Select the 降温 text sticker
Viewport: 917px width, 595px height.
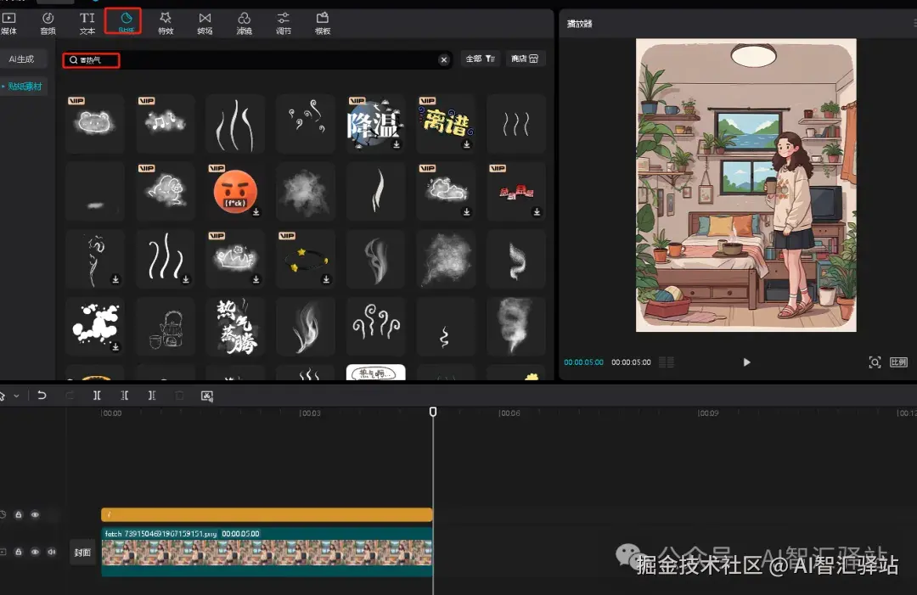[375, 124]
